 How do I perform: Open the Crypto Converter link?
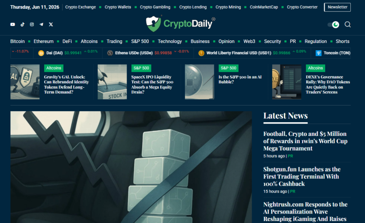point(302,7)
